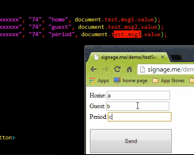Screen dimensions: 194x155
Task: Focus the Period text field
Action: 140,117
